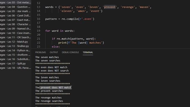Screen dimensions: 190x107
Task: Open file Lec 11 - OR Search...
Action: (x=15, y=37)
